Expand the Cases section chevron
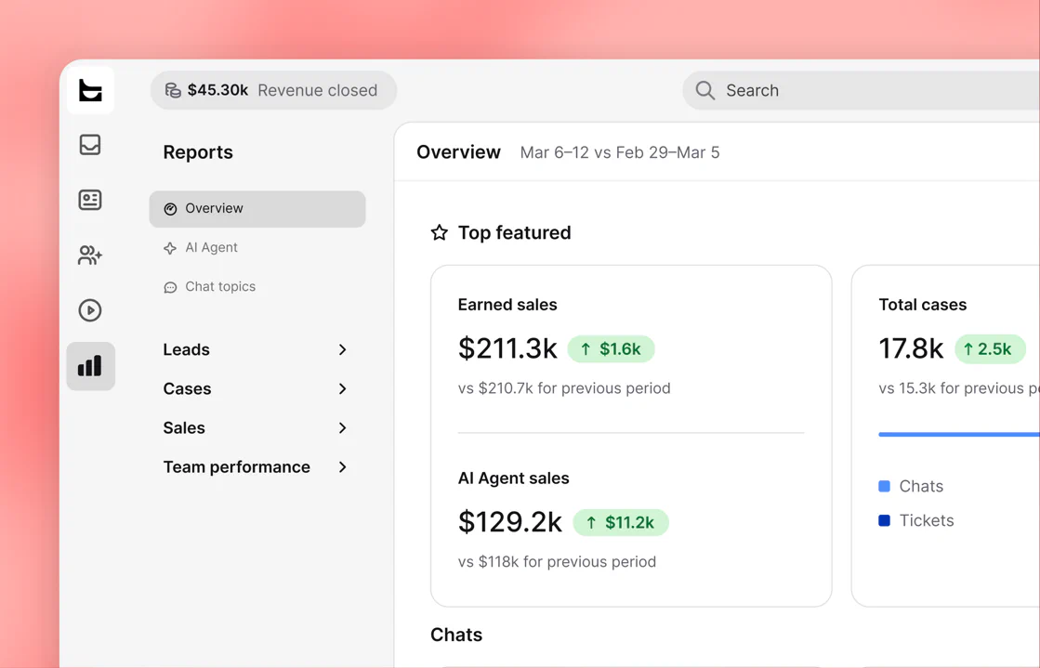Viewport: 1040px width, 668px height. pyautogui.click(x=342, y=388)
